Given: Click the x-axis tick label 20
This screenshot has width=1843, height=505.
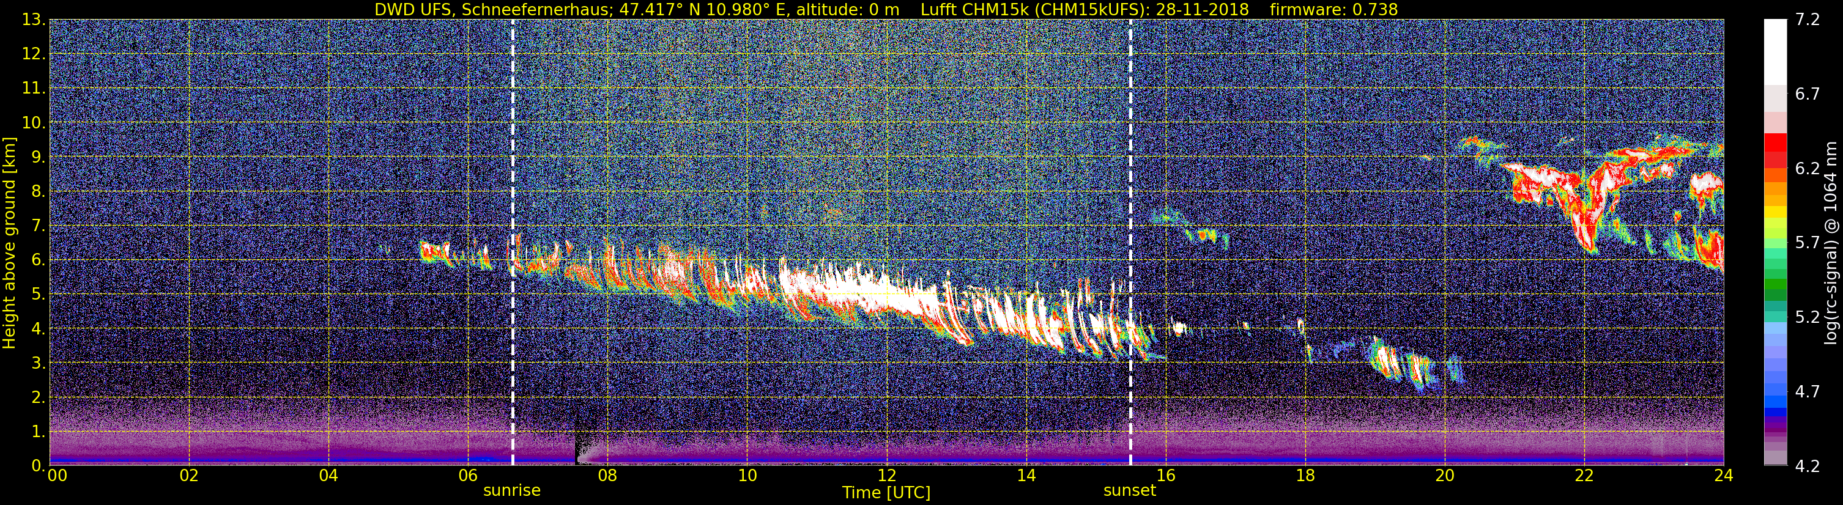Looking at the screenshot, I should pyautogui.click(x=1445, y=476).
